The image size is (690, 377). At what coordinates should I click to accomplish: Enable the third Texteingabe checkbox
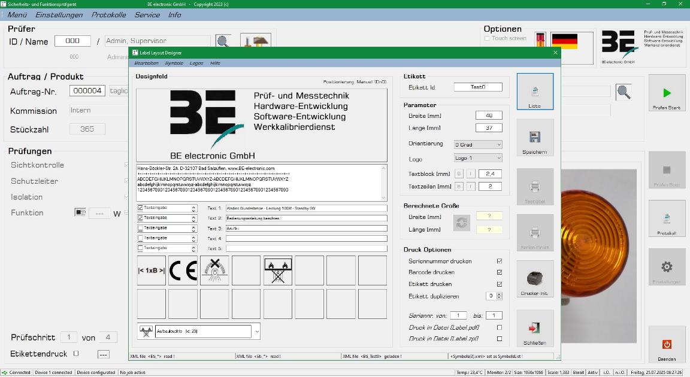point(141,228)
